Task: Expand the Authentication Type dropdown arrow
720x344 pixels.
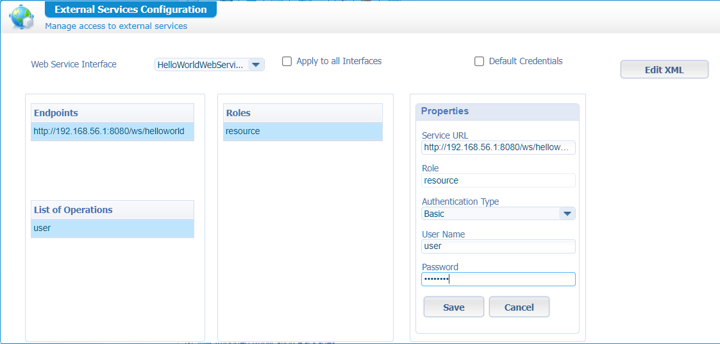Action: (567, 214)
